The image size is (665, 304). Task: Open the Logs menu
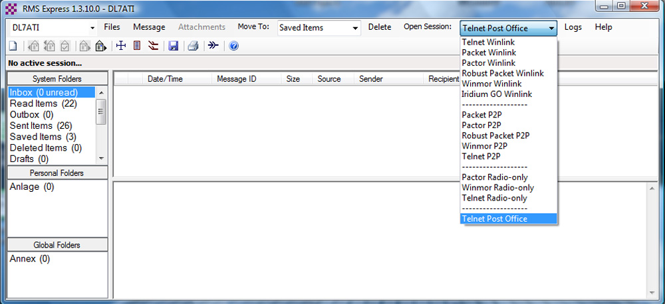click(573, 27)
